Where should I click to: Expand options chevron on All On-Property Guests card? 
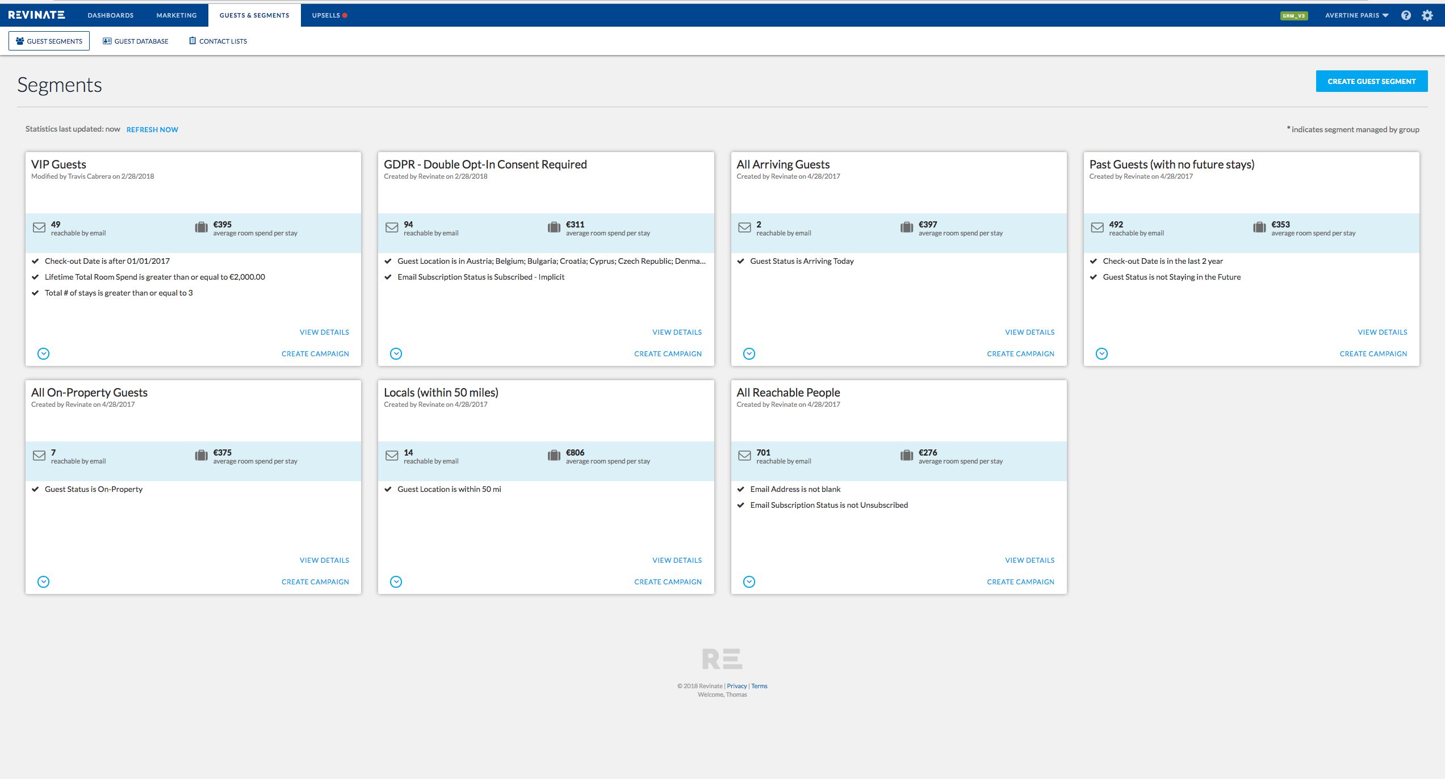click(44, 582)
